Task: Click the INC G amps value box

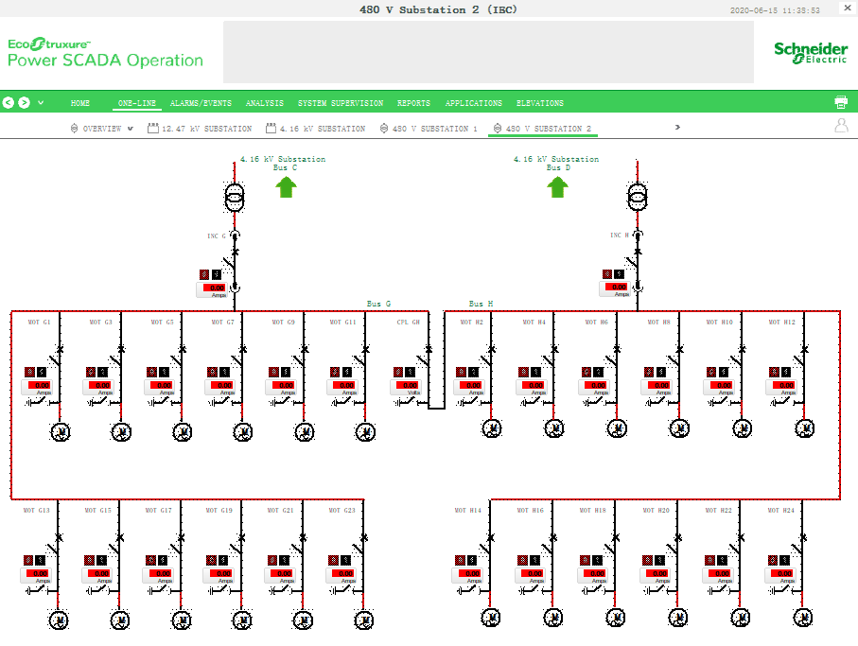Action: [212, 290]
